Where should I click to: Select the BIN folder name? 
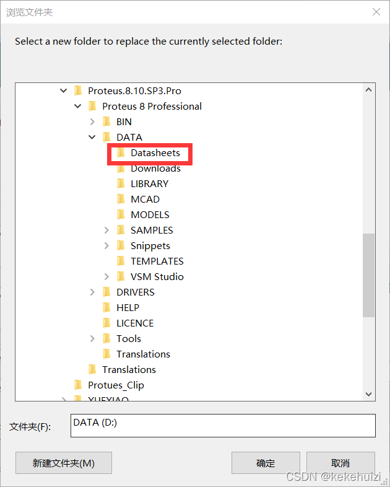click(124, 121)
